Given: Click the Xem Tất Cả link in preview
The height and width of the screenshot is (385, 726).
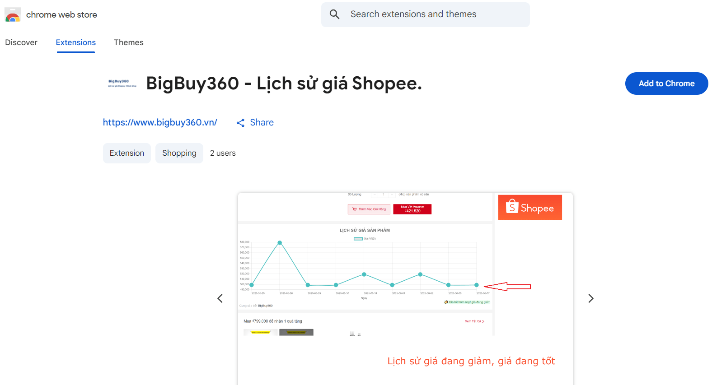Looking at the screenshot, I should pos(474,321).
